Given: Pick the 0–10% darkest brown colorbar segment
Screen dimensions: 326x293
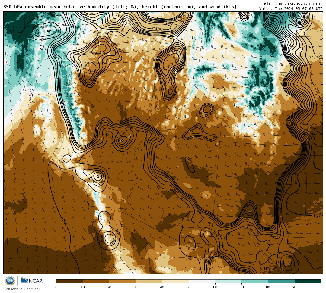Looking at the screenshot, I should [x=69, y=281].
